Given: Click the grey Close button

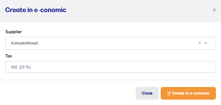Looking at the screenshot, I should click(147, 93).
